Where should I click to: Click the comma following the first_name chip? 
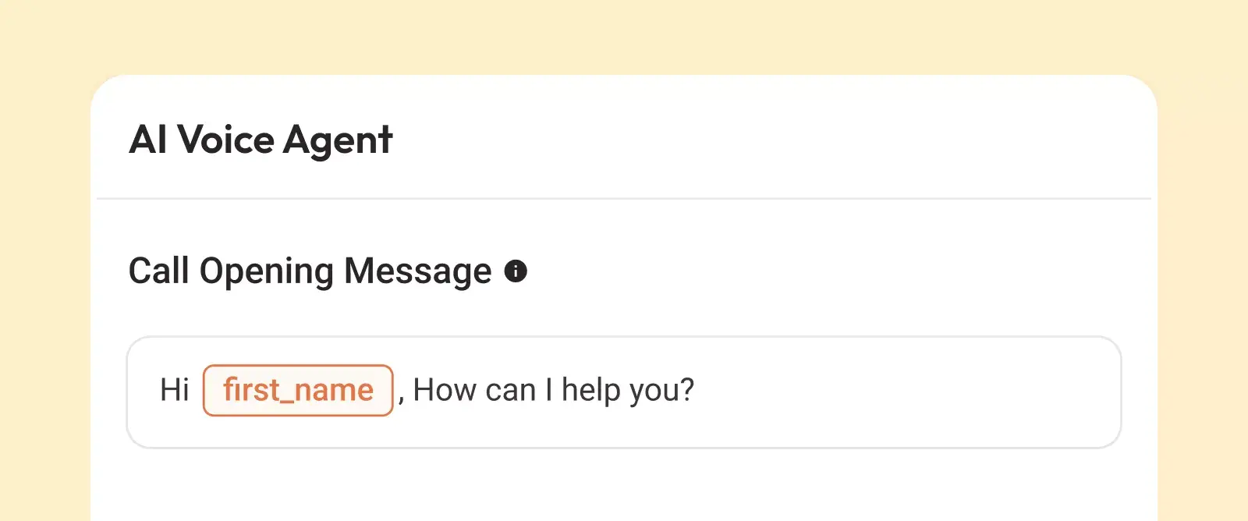[400, 394]
